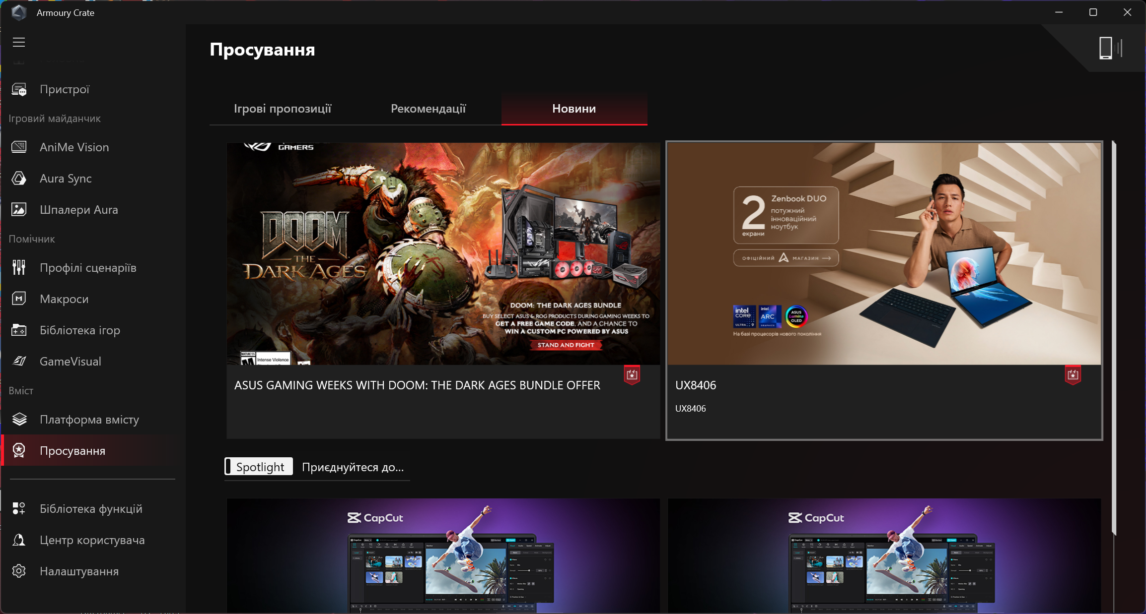Open Налаштування settings
Viewport: 1146px width, 614px height.
coord(79,571)
